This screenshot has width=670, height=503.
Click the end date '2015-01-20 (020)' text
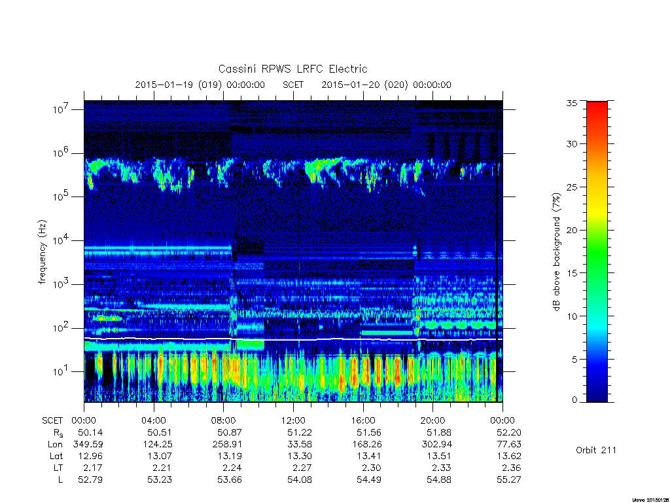coord(364,84)
